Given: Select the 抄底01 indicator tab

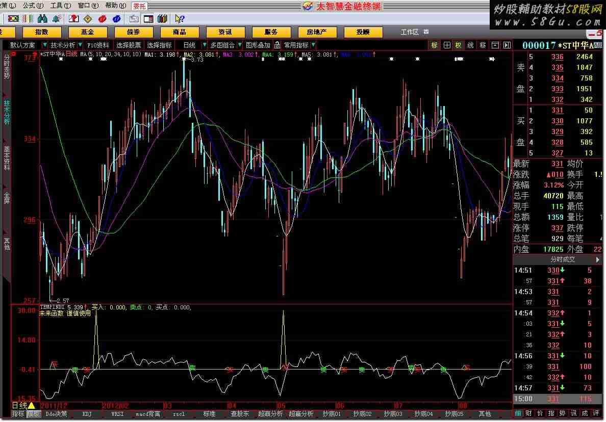Looking at the screenshot, I should (332, 414).
